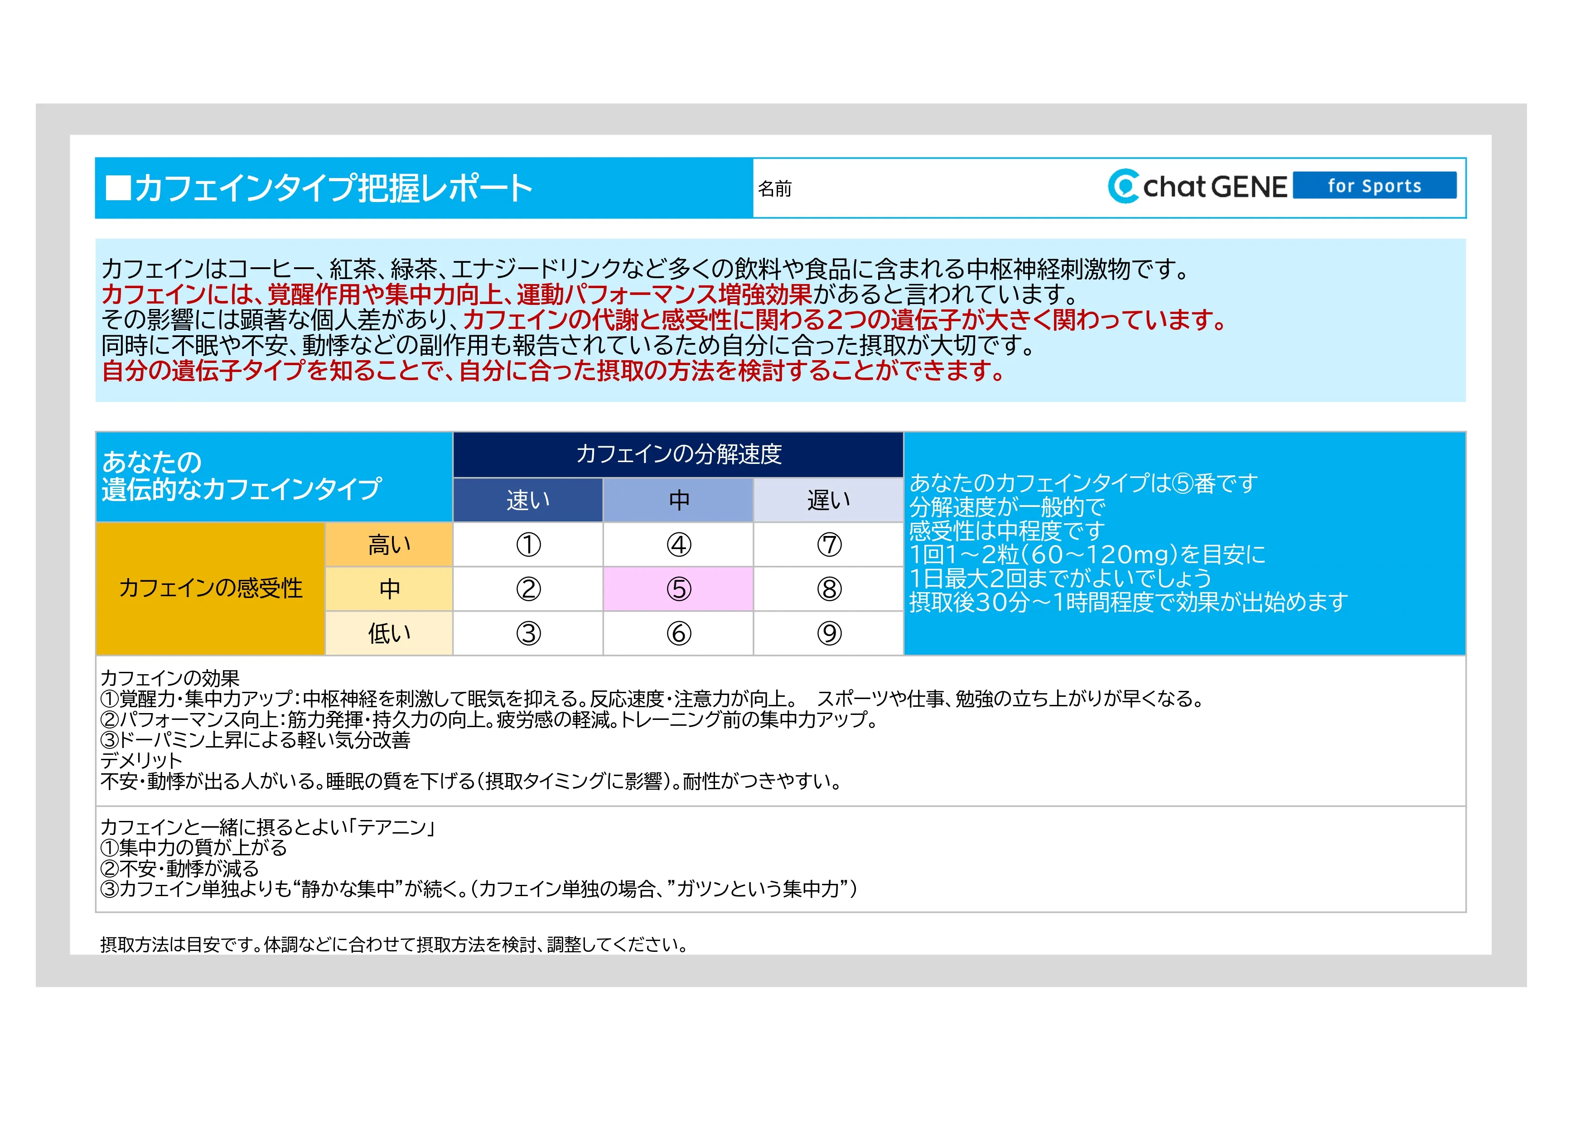The width and height of the screenshot is (1590, 1124).
Task: Click table cell ④
Action: [678, 545]
